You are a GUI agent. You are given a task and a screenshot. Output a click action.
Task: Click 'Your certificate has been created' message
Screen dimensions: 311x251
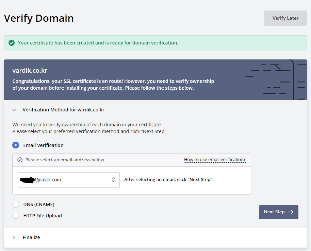click(x=98, y=43)
